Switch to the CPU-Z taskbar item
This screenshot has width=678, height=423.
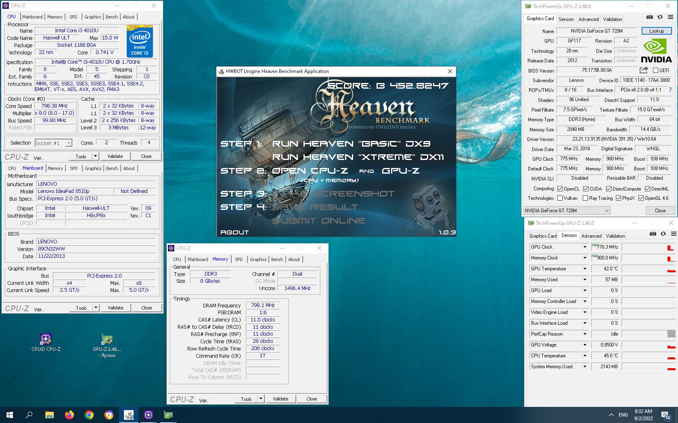(x=149, y=415)
